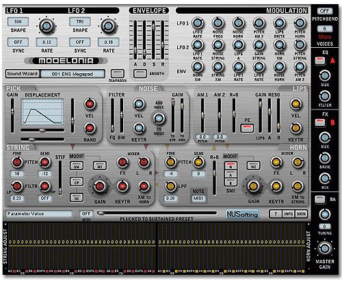Select the Horn N modifier option
342x281 pixels.
pyautogui.click(x=231, y=166)
